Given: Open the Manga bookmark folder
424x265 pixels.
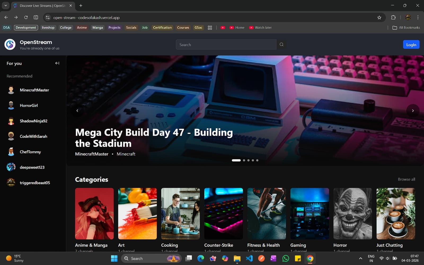Looking at the screenshot, I should pyautogui.click(x=98, y=28).
